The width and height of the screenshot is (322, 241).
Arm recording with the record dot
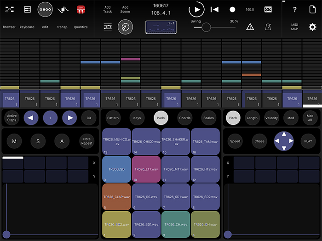point(232,10)
